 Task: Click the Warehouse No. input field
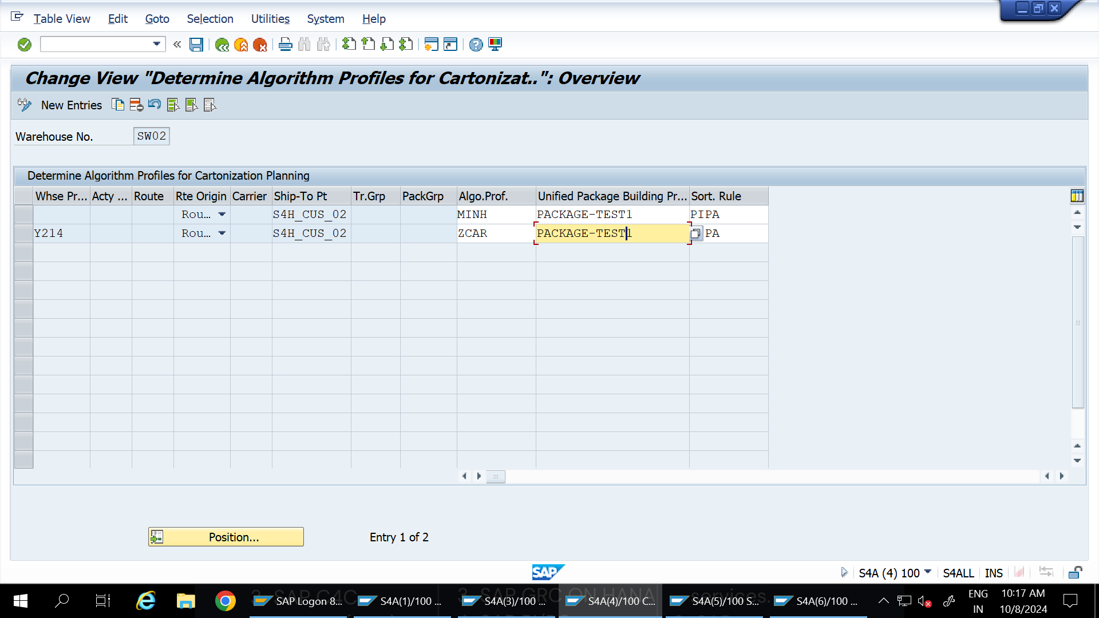151,136
